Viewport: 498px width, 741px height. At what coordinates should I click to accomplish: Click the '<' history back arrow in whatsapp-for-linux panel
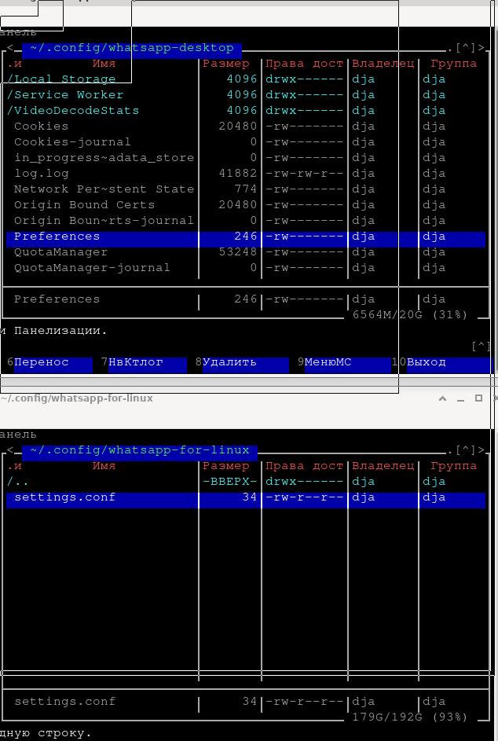point(10,450)
